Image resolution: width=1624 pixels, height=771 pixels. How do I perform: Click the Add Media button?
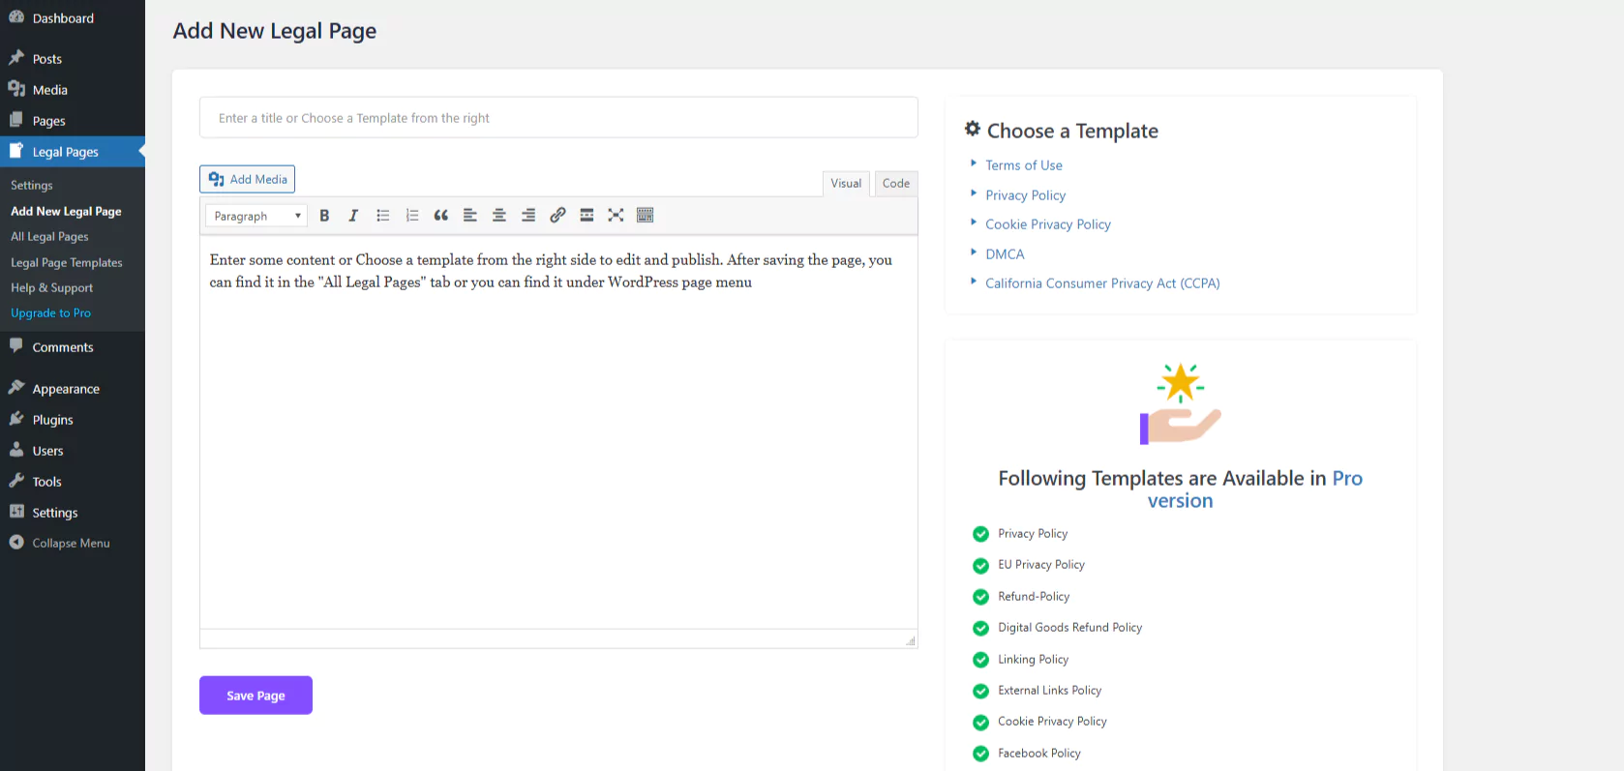[x=248, y=179]
